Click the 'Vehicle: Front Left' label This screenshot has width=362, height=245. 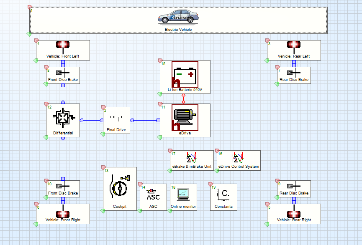(x=63, y=56)
